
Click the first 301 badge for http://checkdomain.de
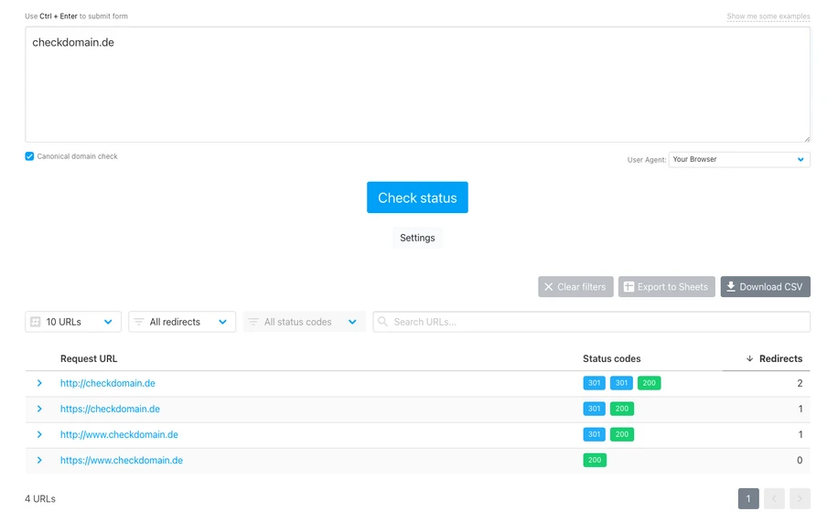point(594,383)
